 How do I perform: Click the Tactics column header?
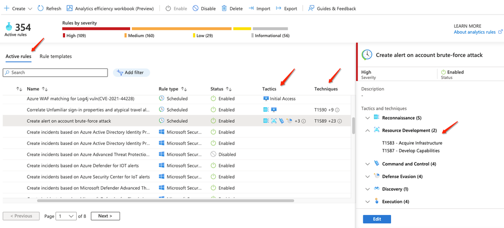[x=269, y=89]
